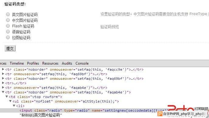Viewport: 209px width, 118px height.
Task: Click the Flash 验证码 label text
Action: (x=23, y=26)
